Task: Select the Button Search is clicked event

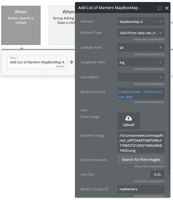Action: click(21, 25)
